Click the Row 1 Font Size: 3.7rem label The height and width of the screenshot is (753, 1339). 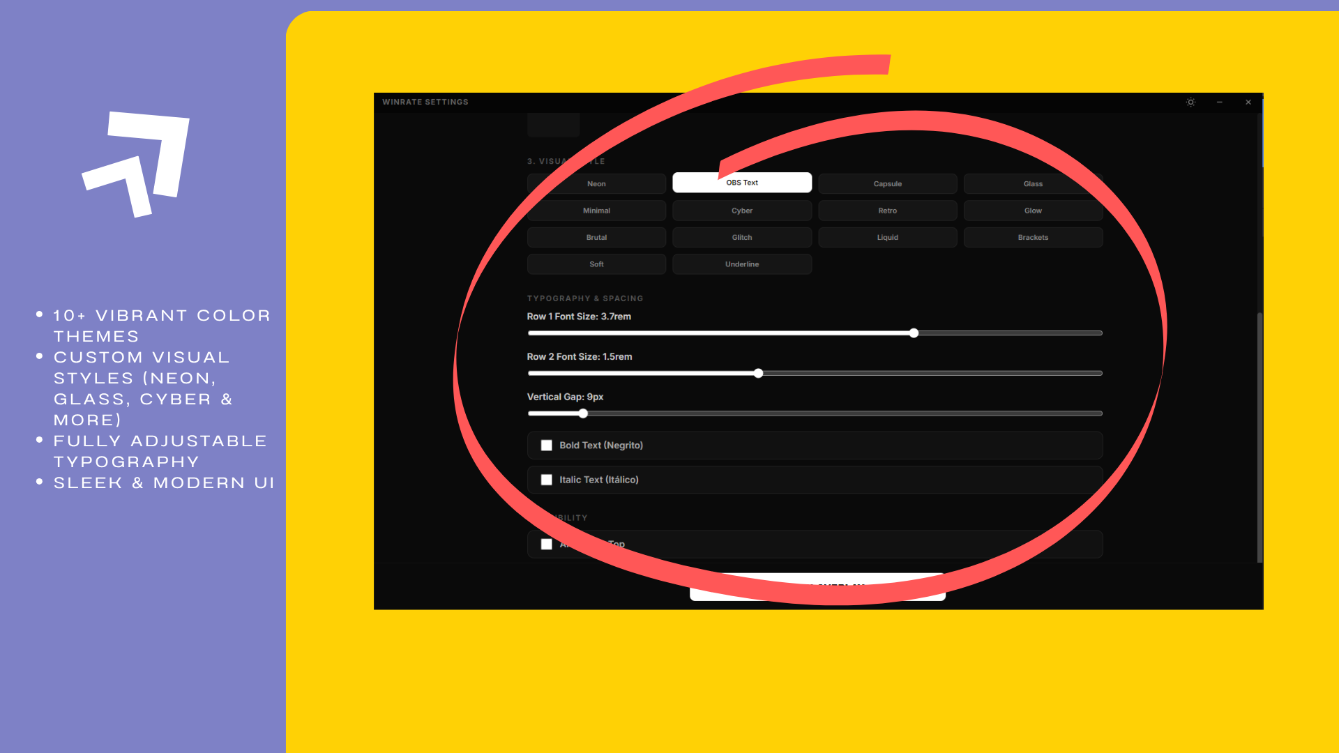pos(579,317)
